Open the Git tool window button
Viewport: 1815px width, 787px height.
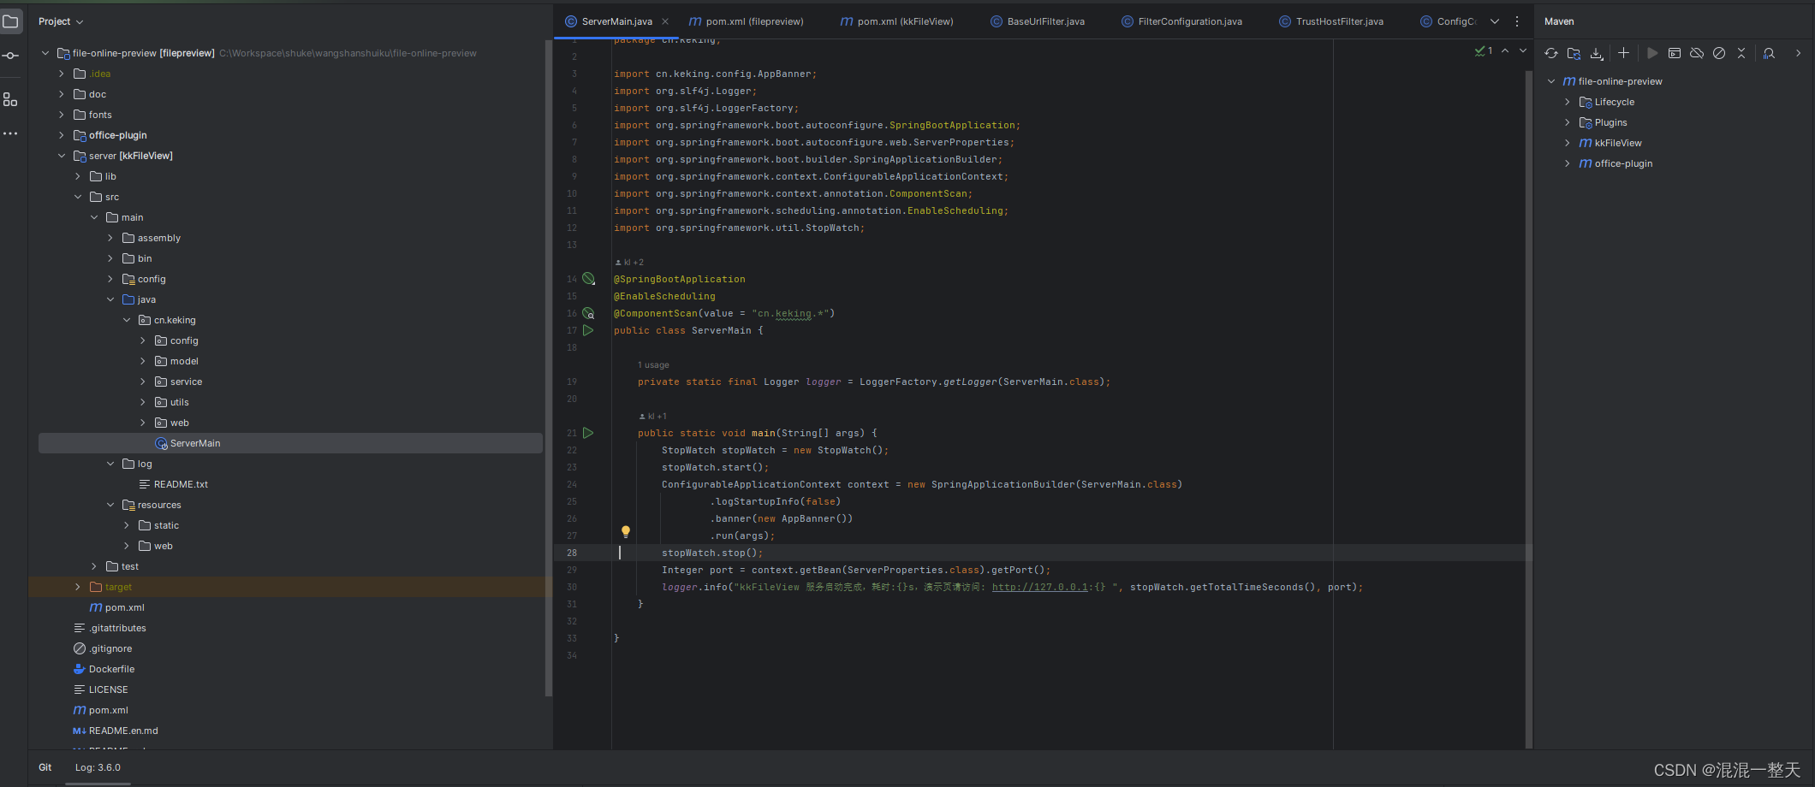(45, 767)
